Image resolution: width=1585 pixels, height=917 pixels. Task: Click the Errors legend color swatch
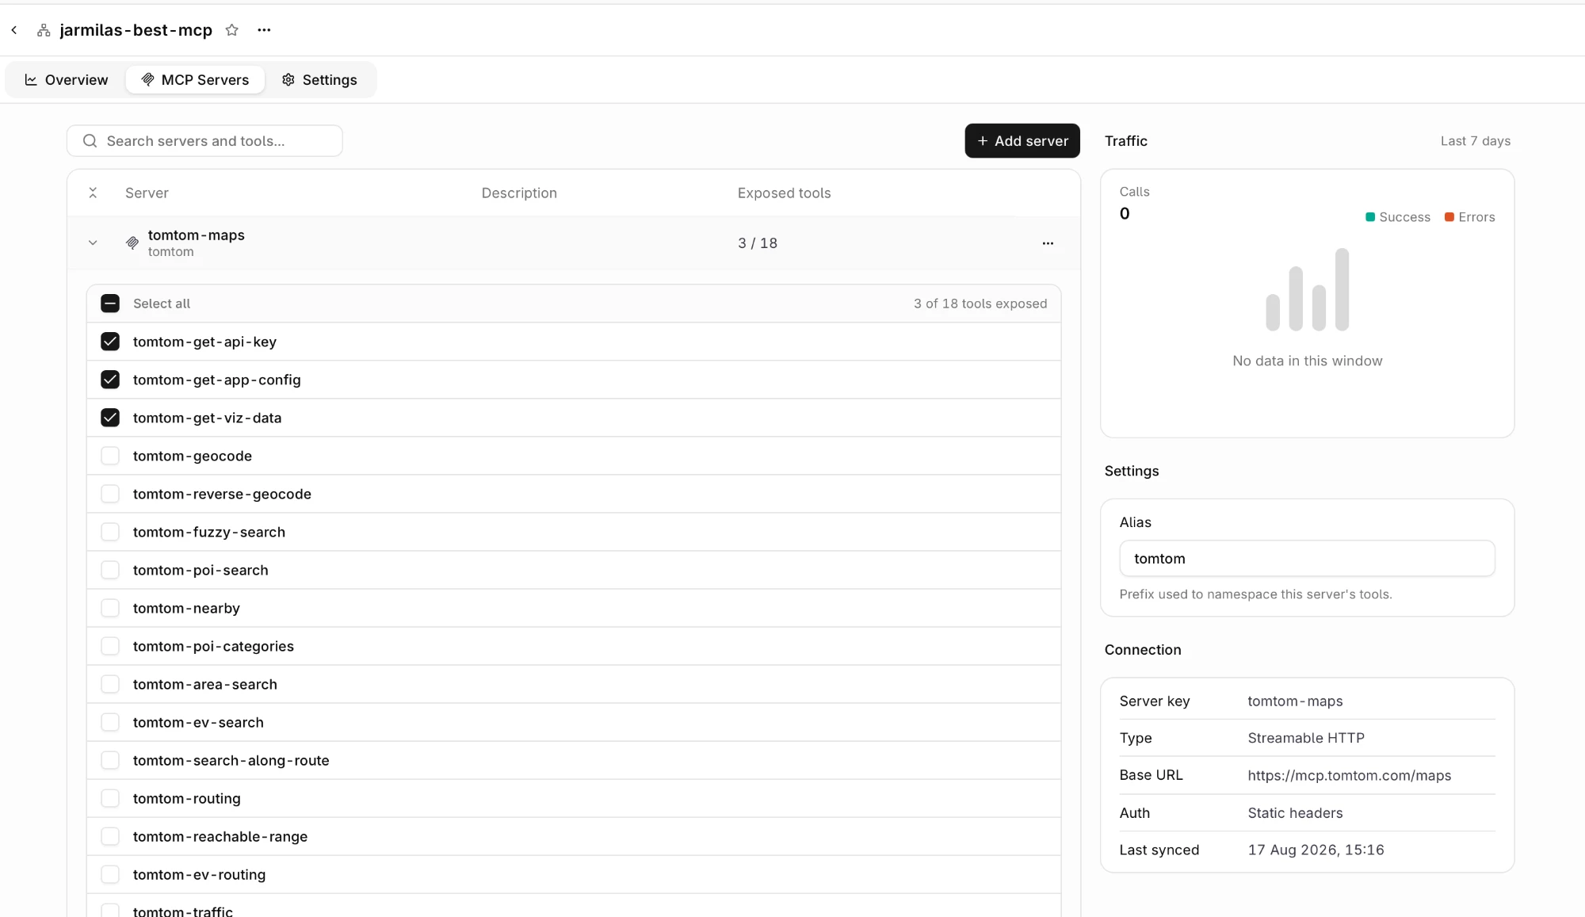(x=1449, y=217)
